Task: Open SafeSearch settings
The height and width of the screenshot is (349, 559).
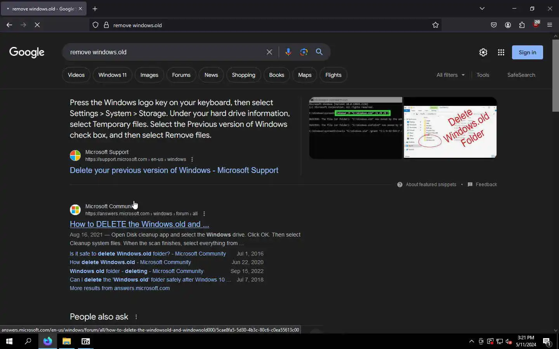Action: (521, 75)
